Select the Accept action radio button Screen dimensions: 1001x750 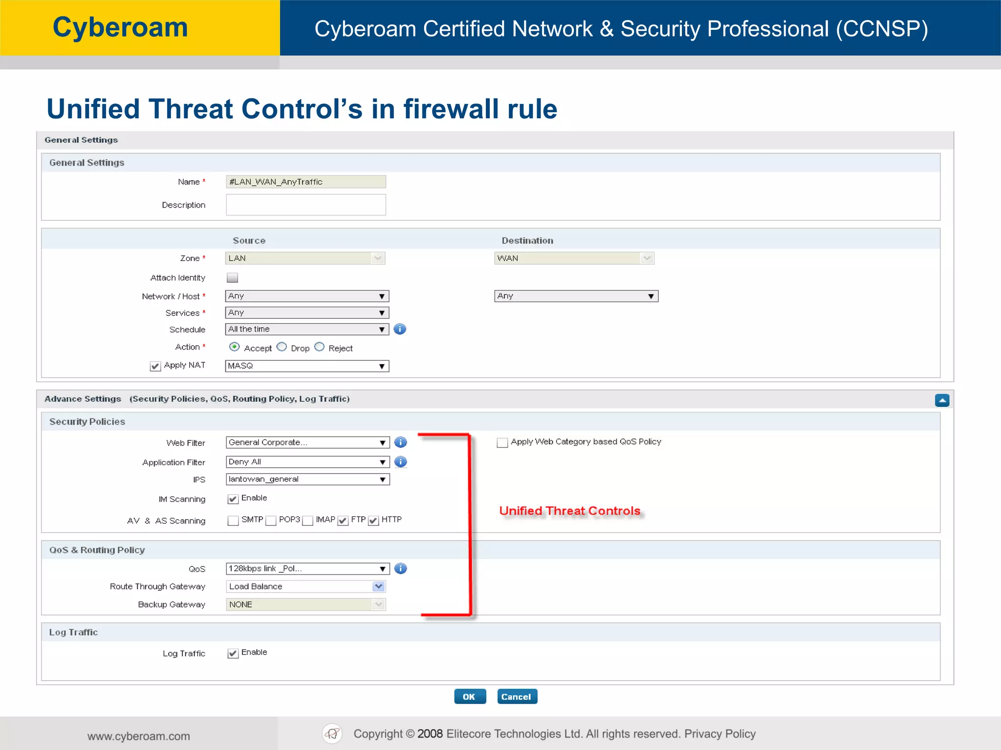click(x=235, y=347)
